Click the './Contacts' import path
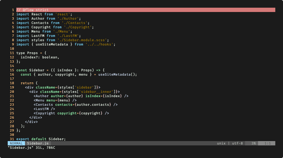The image size is (283, 158). (x=75, y=23)
